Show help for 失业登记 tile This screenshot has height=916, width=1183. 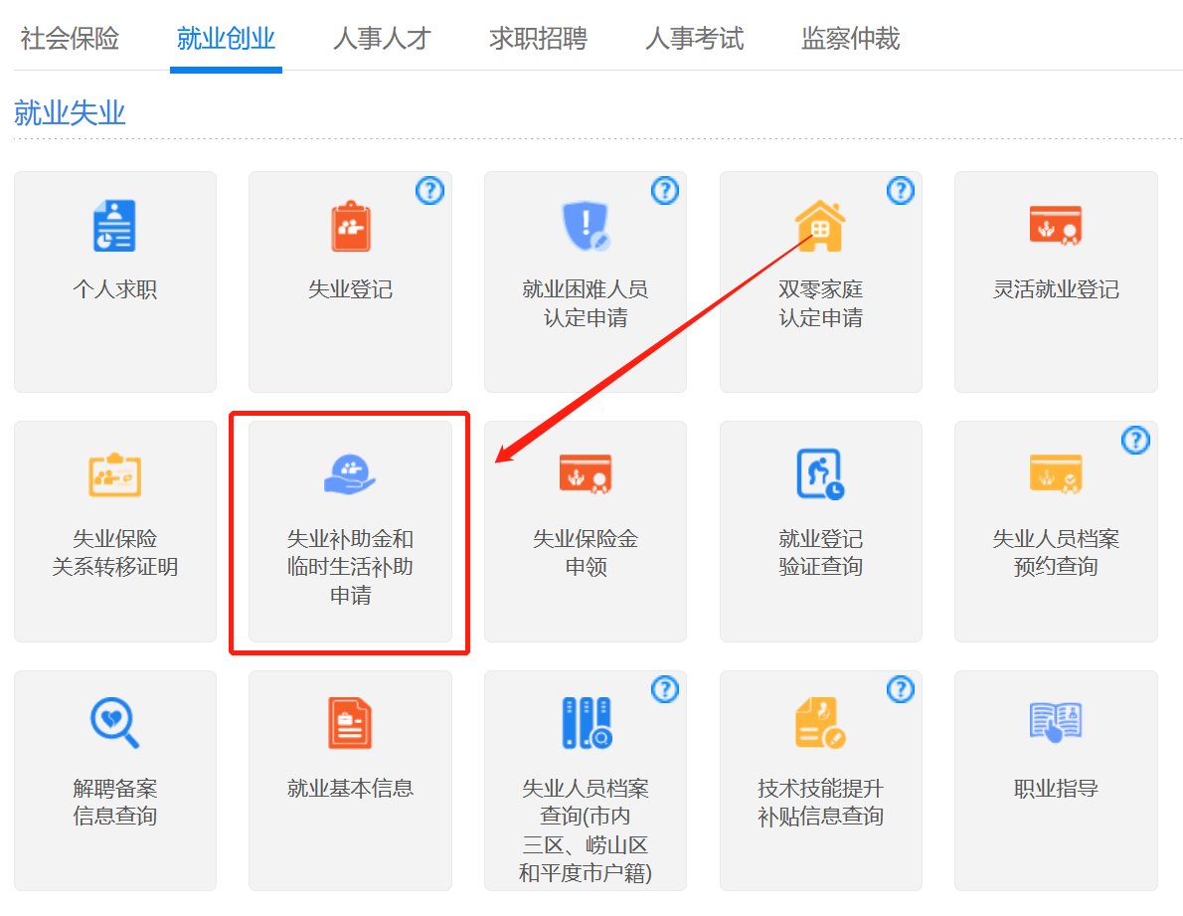(429, 190)
